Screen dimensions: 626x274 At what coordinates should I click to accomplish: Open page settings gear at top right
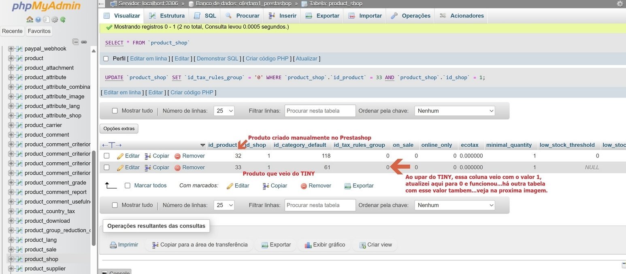(620, 4)
